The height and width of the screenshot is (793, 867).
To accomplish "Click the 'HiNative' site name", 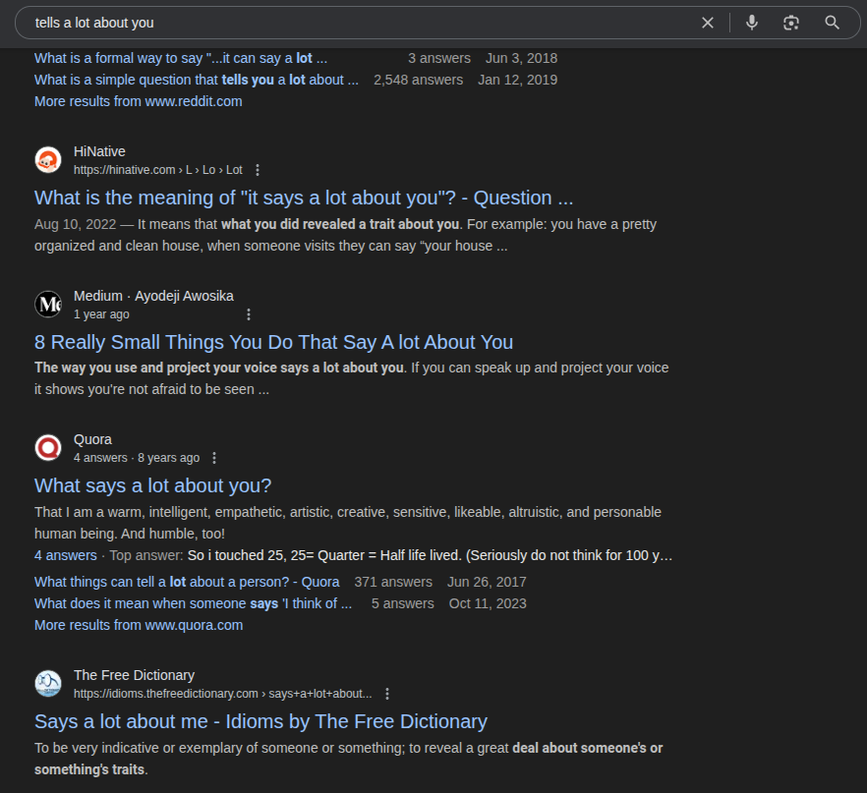I will tap(99, 151).
